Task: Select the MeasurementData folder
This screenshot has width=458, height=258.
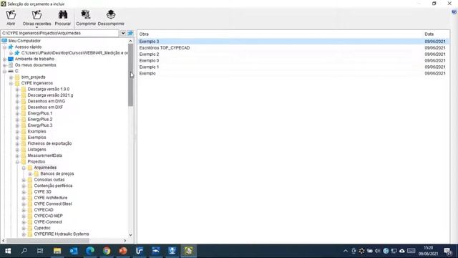Action: pos(44,156)
